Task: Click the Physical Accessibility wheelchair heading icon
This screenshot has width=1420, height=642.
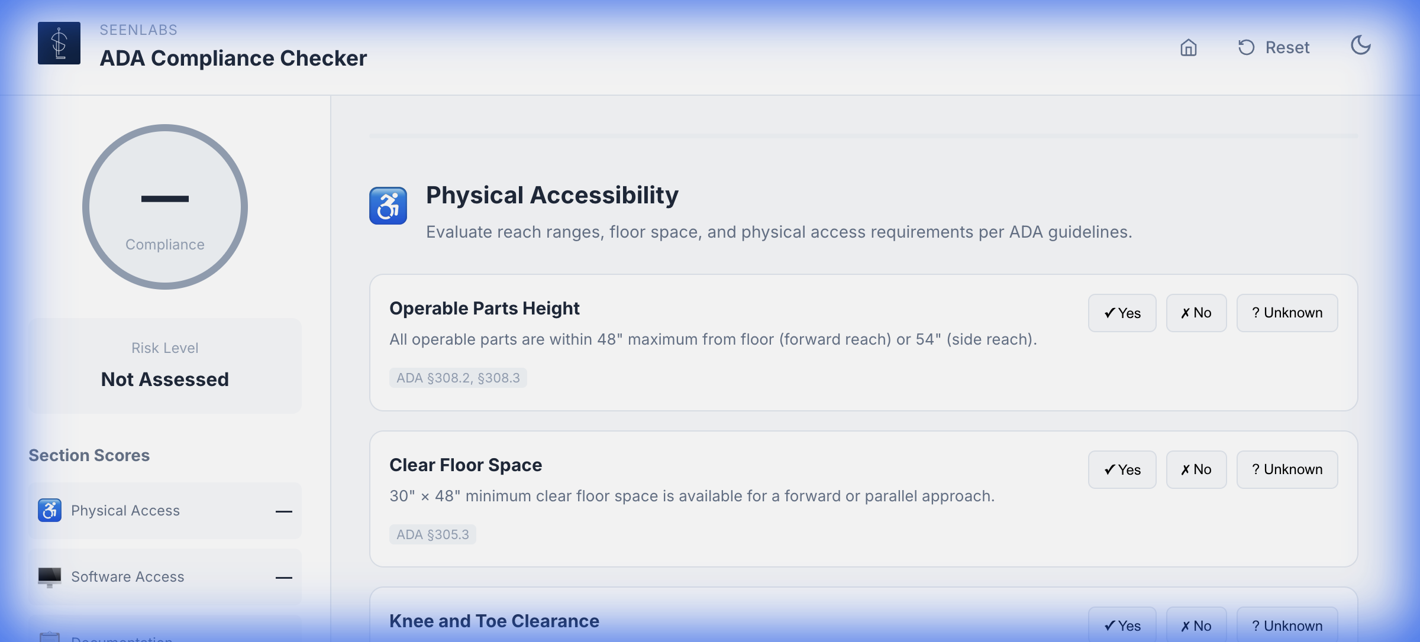Action: point(388,206)
